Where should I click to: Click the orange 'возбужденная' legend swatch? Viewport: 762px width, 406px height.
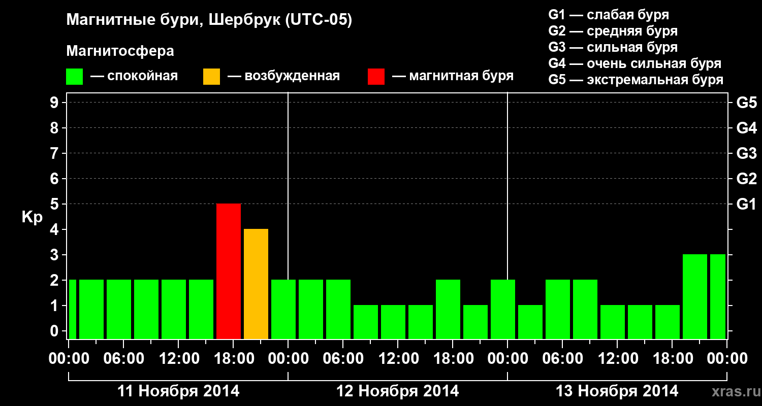click(212, 77)
